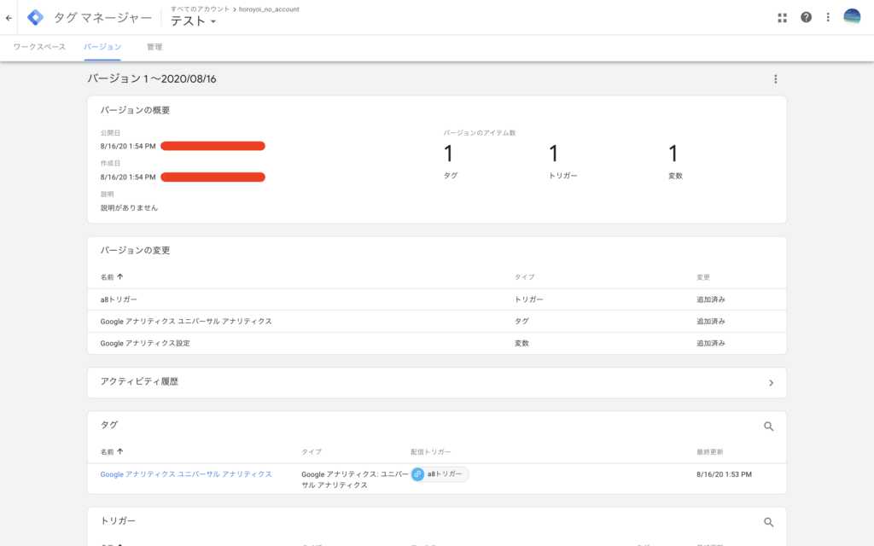The height and width of the screenshot is (546, 874).
Task: Open the user account avatar
Action: point(853,17)
